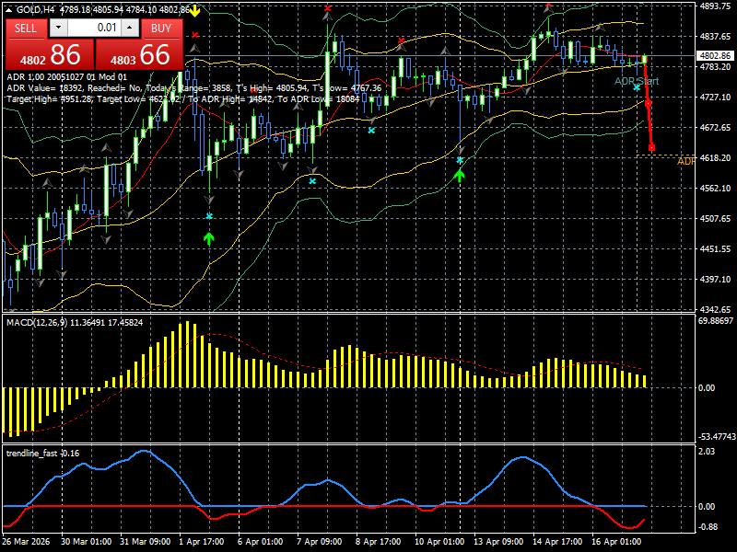Click the 4803 66 buy price panel
Screen dimensions: 737x552
click(x=139, y=54)
